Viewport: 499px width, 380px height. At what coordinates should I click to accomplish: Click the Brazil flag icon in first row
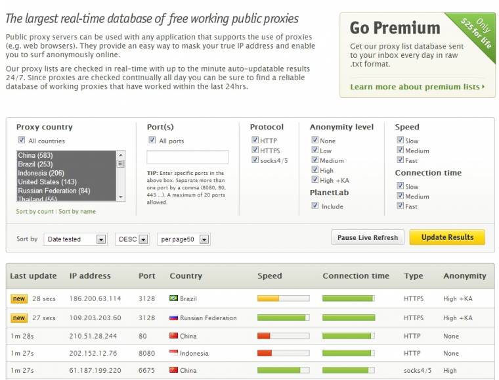[173, 298]
